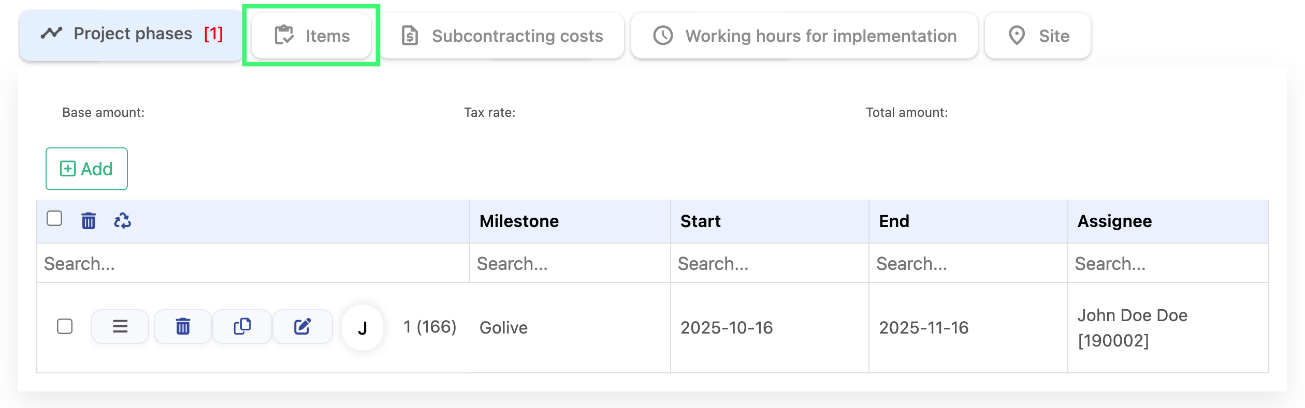Switch to the Items tab
The height and width of the screenshot is (408, 1305).
click(x=312, y=36)
